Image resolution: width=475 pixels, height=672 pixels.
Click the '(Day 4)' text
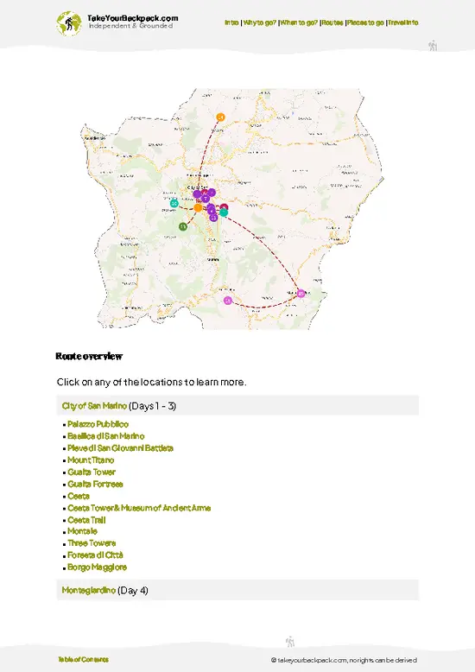click(x=132, y=591)
